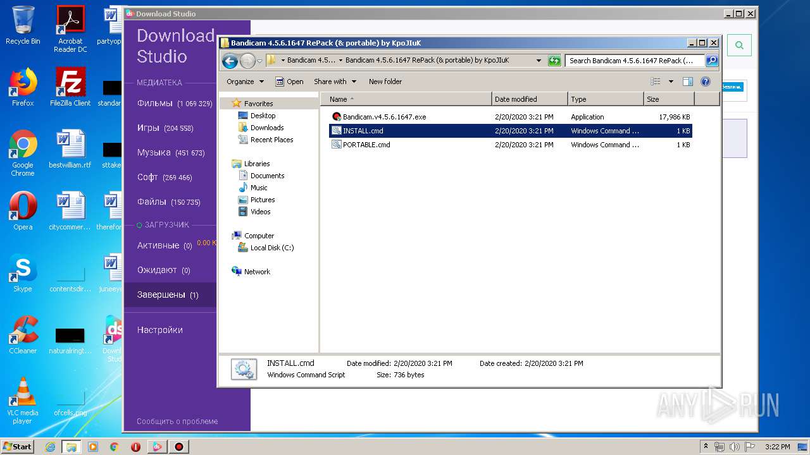Viewport: 810px width, 455px height.
Task: Open the view options dropdown arrow
Action: point(671,82)
